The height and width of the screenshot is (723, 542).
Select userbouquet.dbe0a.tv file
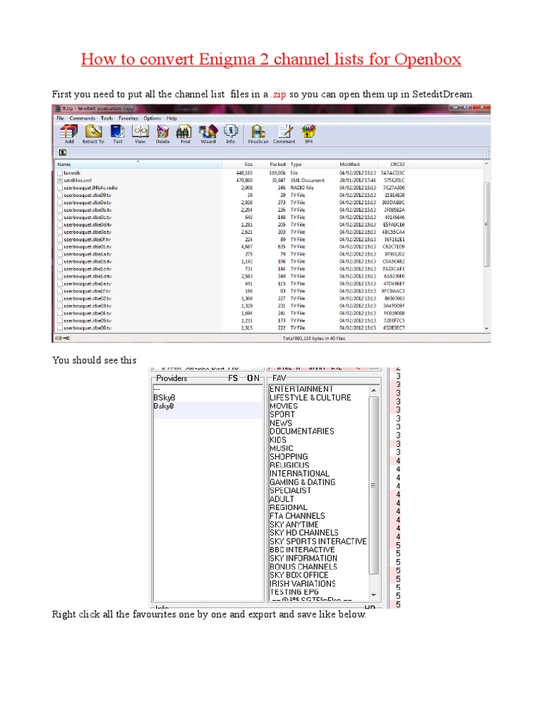point(231,203)
